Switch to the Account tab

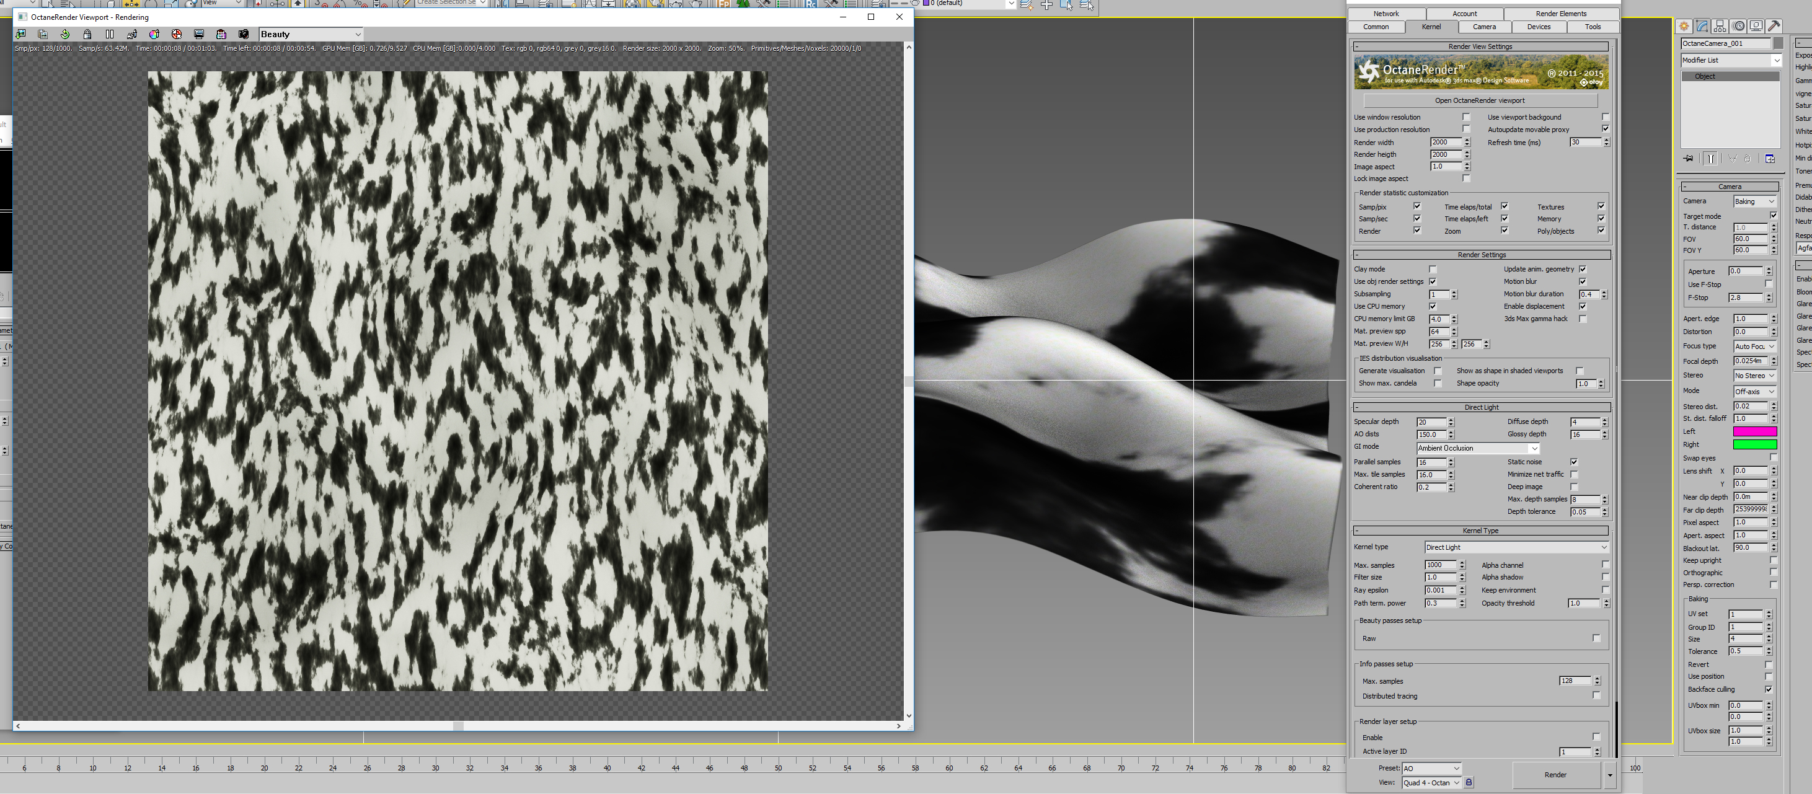pos(1464,14)
